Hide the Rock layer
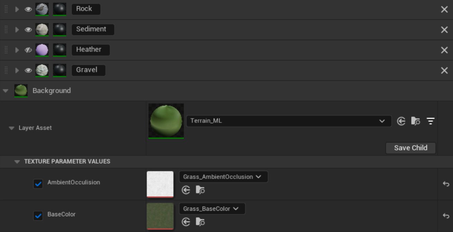Screen dimensions: 453x232 pyautogui.click(x=28, y=9)
